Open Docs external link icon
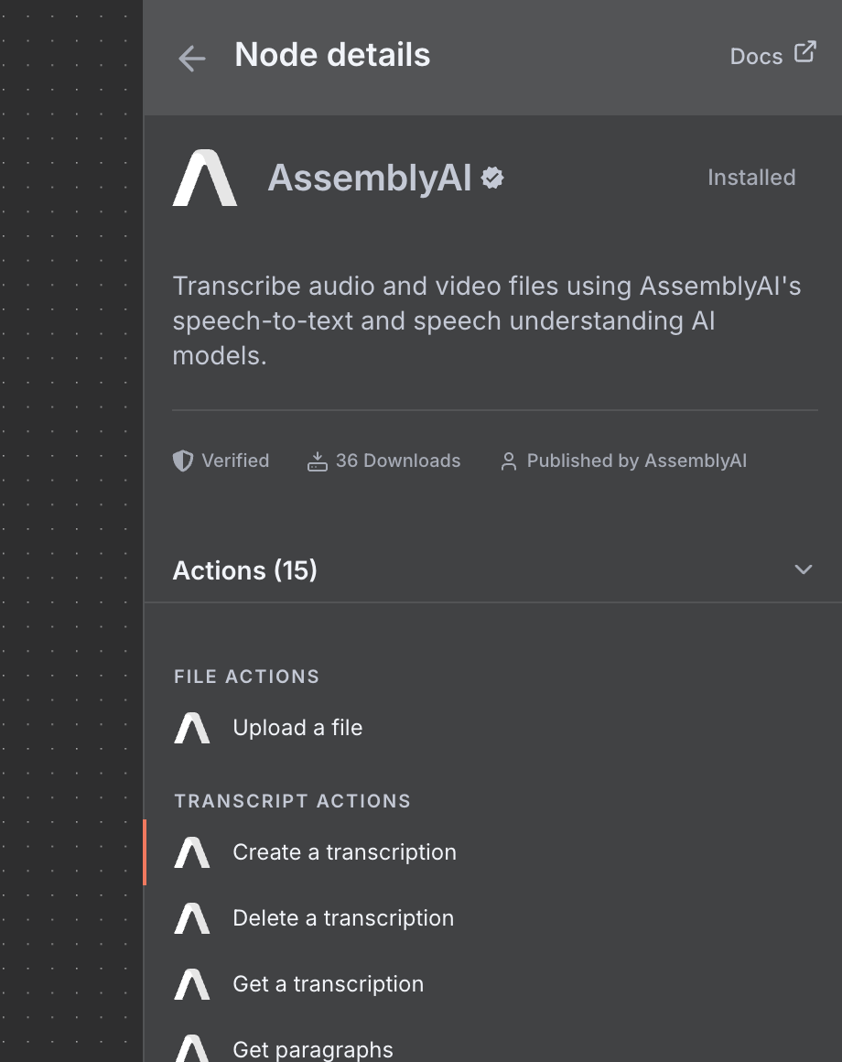This screenshot has height=1062, width=842. coord(804,52)
